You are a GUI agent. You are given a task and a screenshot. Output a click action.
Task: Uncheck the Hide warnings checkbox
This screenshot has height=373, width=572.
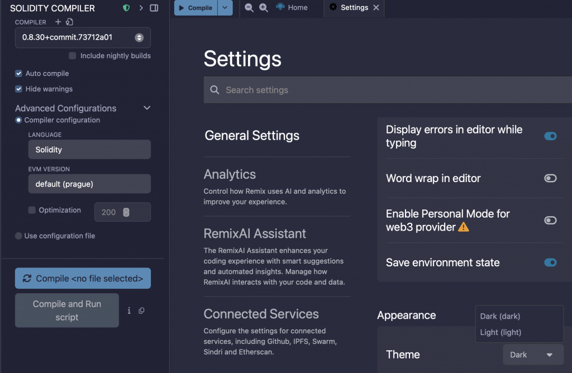(19, 89)
